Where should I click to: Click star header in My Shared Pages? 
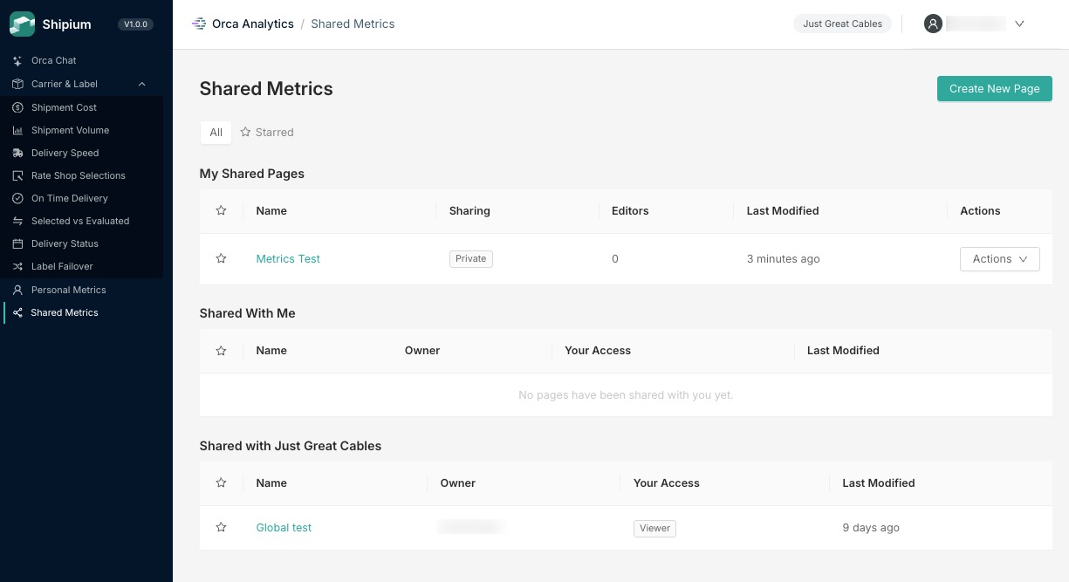(x=221, y=210)
